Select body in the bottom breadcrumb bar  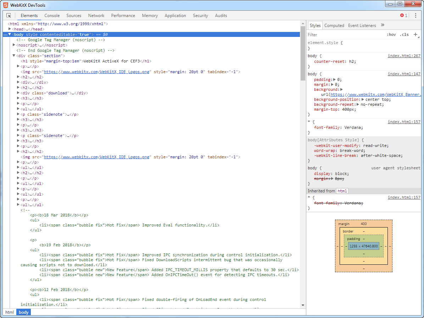pos(23,312)
